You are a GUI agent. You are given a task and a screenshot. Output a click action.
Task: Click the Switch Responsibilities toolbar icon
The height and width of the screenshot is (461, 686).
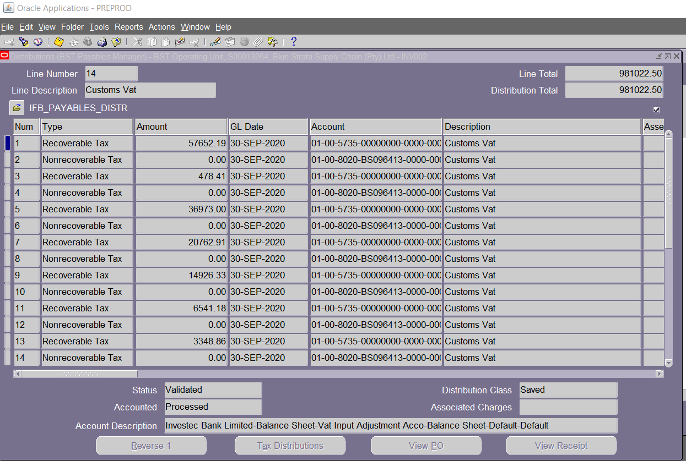tap(88, 42)
